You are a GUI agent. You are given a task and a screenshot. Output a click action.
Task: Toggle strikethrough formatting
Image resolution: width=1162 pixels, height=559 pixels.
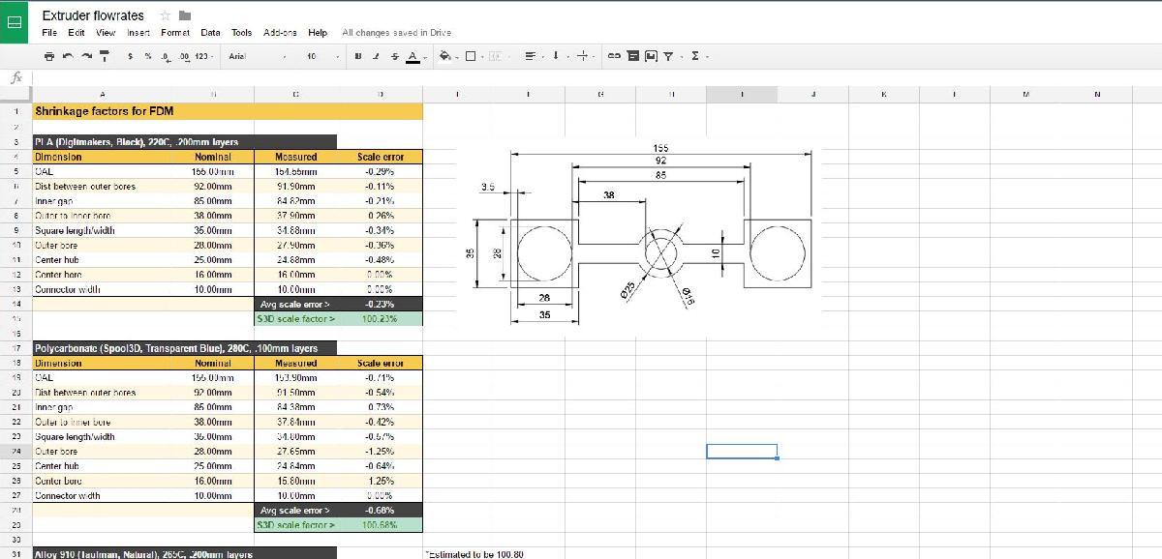tap(394, 56)
